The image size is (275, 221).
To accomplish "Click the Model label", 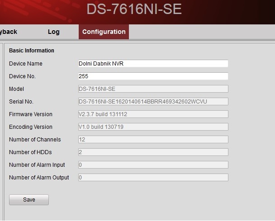I will (16, 89).
